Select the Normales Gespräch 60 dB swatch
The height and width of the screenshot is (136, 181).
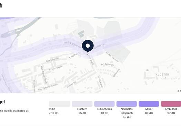coord(127,104)
